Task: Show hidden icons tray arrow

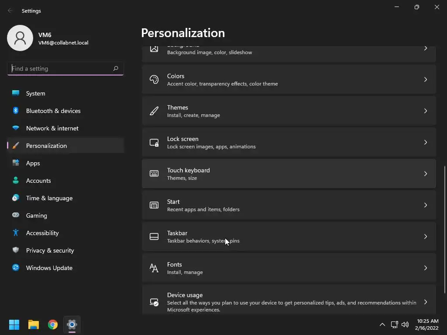Action: pyautogui.click(x=382, y=325)
